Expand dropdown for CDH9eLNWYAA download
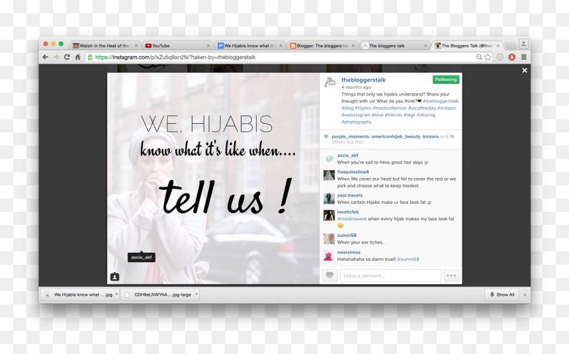 (x=197, y=294)
